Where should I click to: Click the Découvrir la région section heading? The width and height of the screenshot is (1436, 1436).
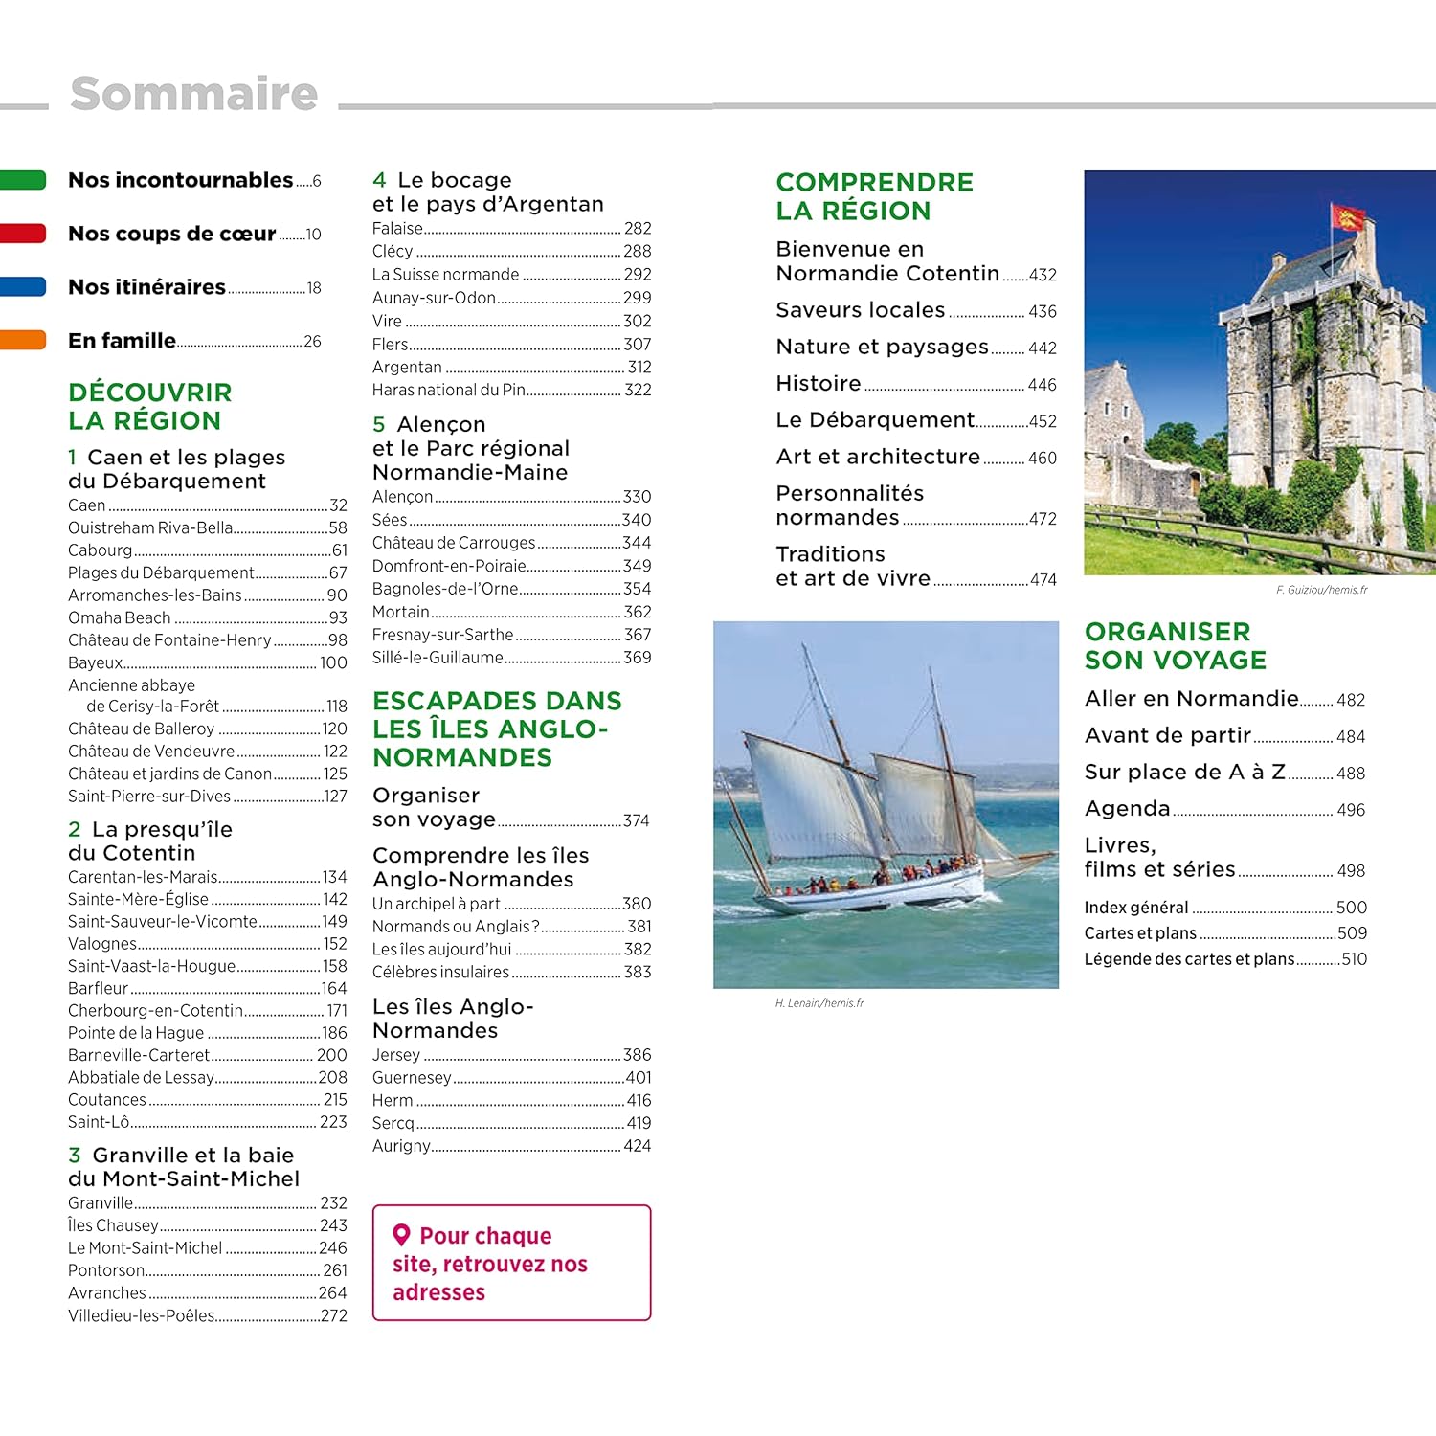pos(150,406)
